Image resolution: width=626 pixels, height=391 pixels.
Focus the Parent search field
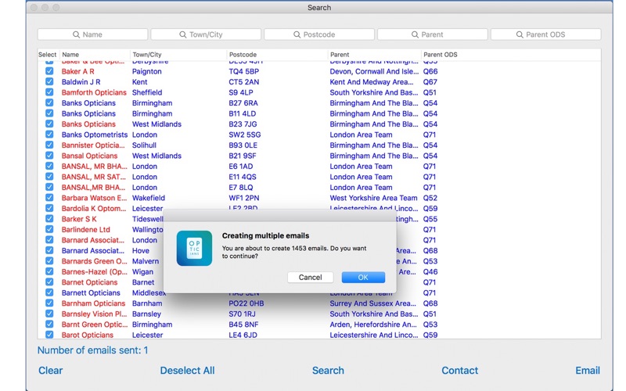433,34
